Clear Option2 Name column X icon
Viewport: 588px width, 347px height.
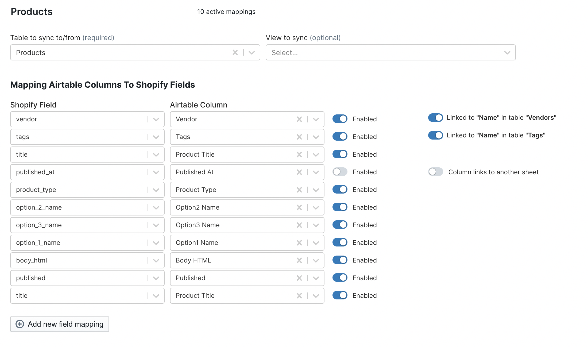pyautogui.click(x=299, y=207)
